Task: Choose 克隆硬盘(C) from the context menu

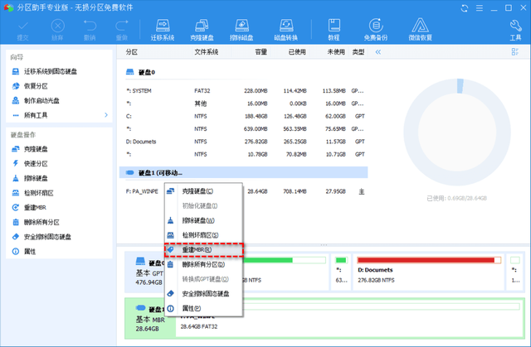Action: click(203, 191)
